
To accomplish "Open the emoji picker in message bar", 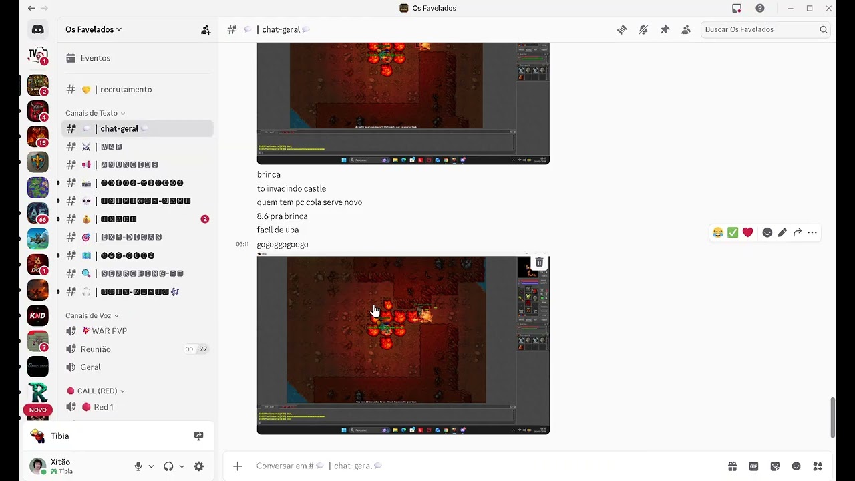I will tap(796, 466).
